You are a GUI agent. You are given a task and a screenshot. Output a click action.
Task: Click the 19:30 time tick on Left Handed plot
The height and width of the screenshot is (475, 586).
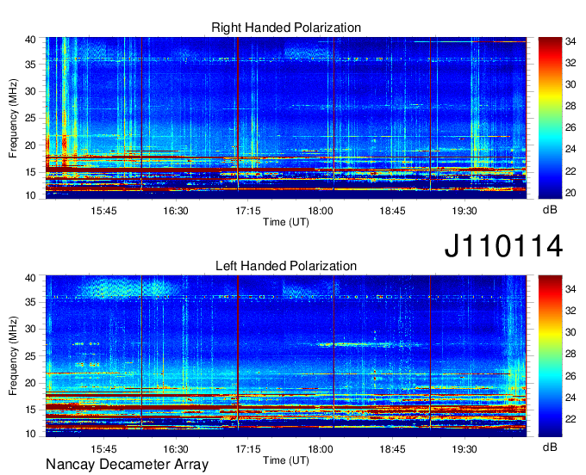464,449
